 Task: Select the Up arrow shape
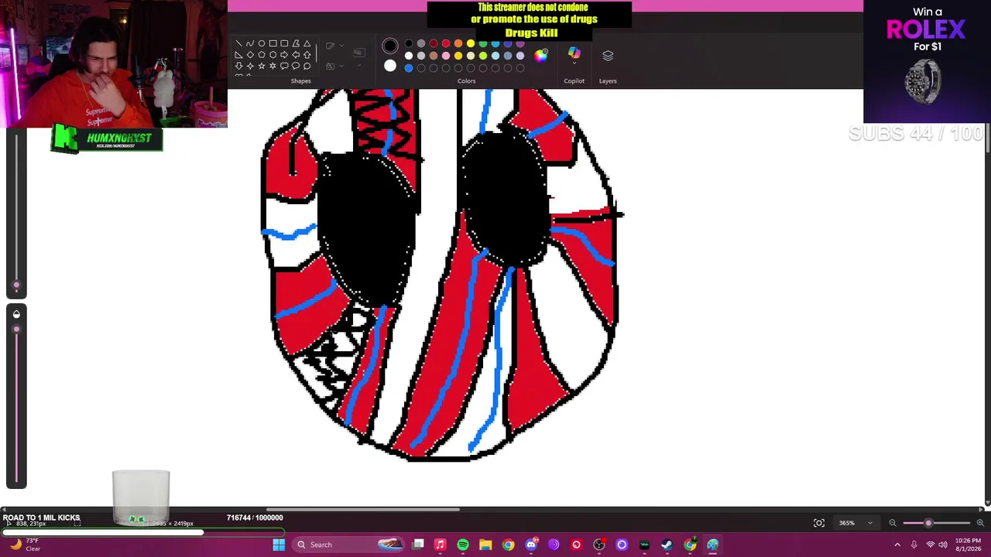tap(307, 55)
